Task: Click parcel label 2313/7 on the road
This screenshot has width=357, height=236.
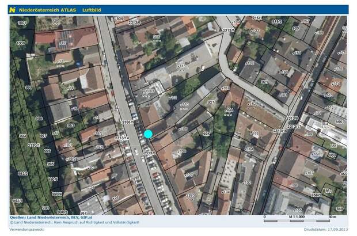Action: pyautogui.click(x=228, y=30)
